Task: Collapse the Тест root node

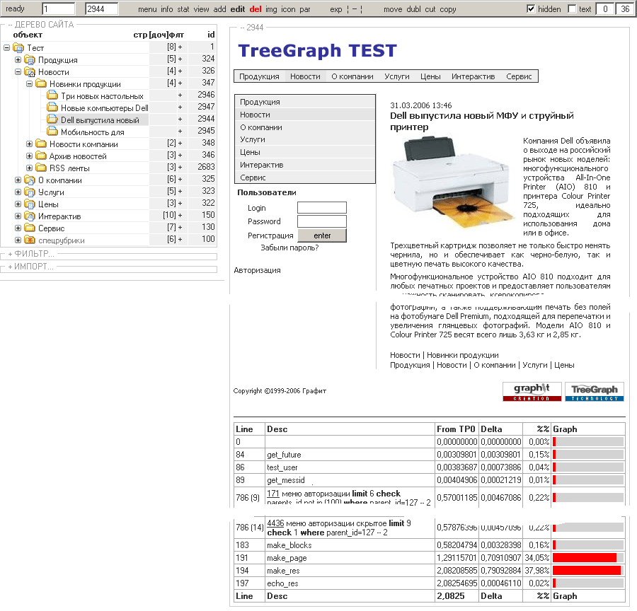Action: coord(7,48)
